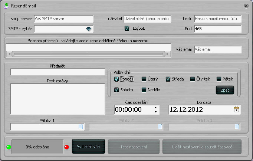253x161 pixels.
Task: Click the Zpět button
Action: pos(225,90)
